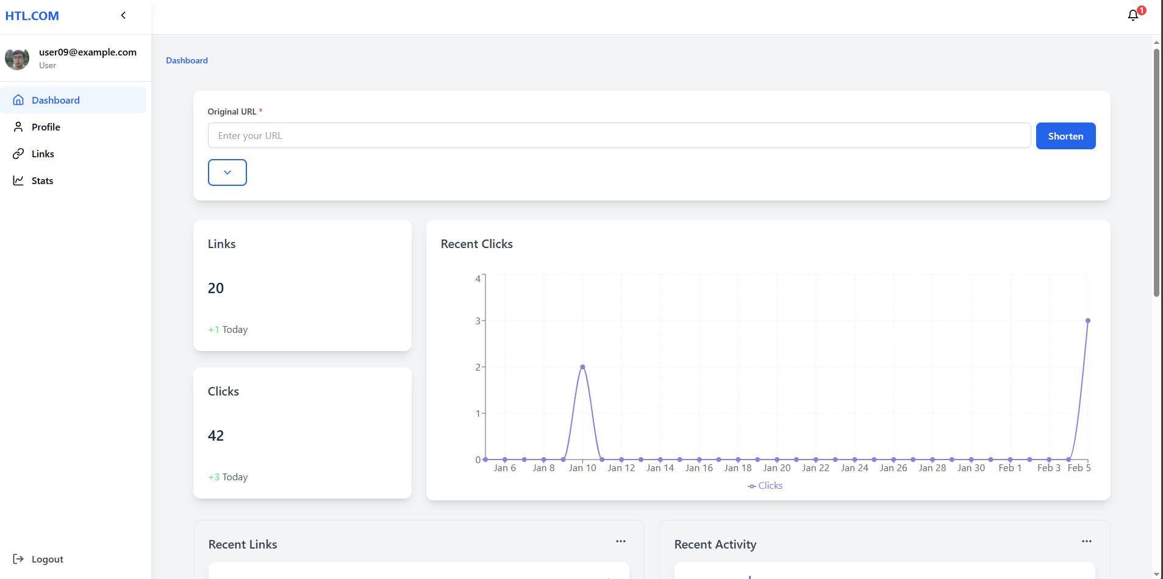Click the user avatar photo
Screen dimensions: 1163x579
(x=17, y=59)
